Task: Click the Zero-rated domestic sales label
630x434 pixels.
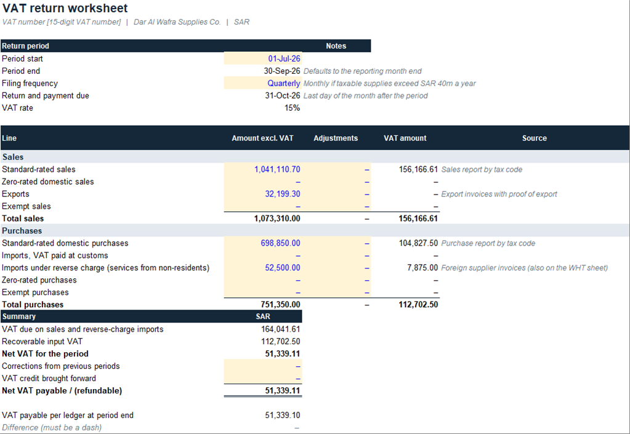Action: click(x=48, y=182)
